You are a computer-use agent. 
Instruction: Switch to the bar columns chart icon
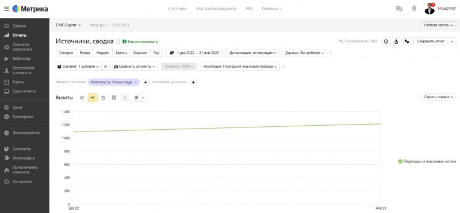pyautogui.click(x=114, y=98)
